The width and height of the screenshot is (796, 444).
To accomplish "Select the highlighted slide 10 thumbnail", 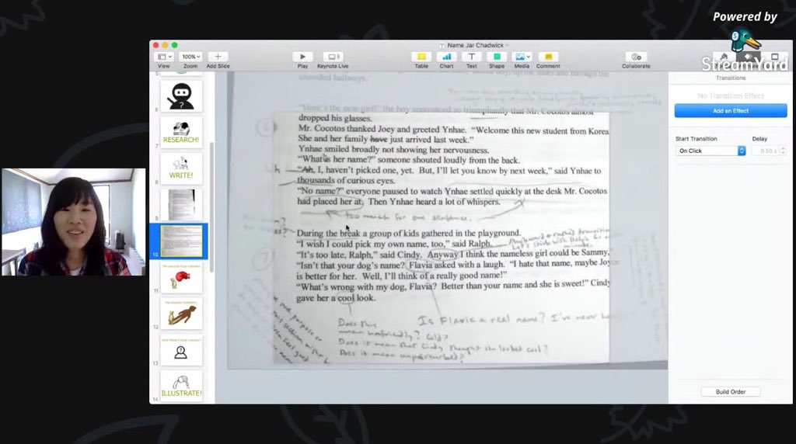I will pos(181,241).
